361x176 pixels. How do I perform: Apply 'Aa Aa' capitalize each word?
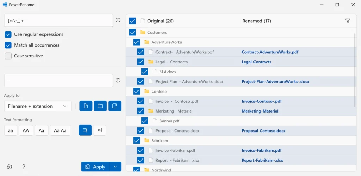coord(60,130)
